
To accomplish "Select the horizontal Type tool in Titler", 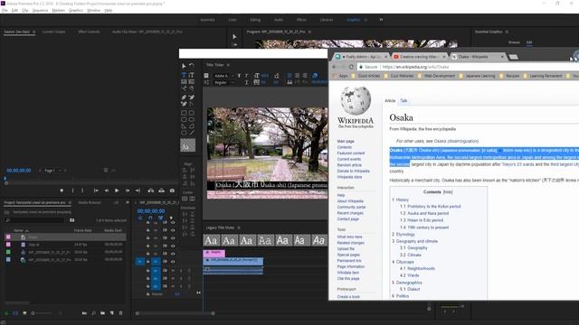I will [184, 75].
